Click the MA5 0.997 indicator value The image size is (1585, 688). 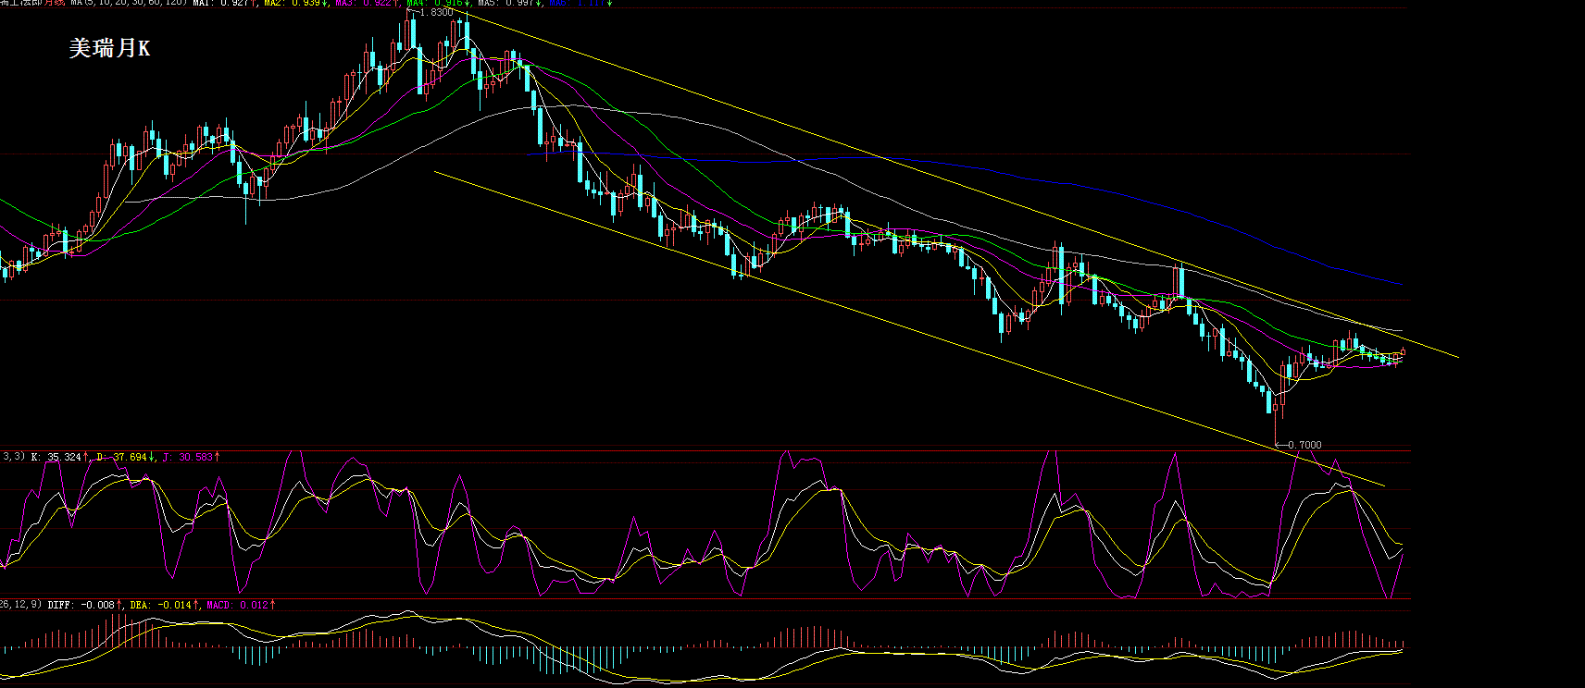(509, 3)
